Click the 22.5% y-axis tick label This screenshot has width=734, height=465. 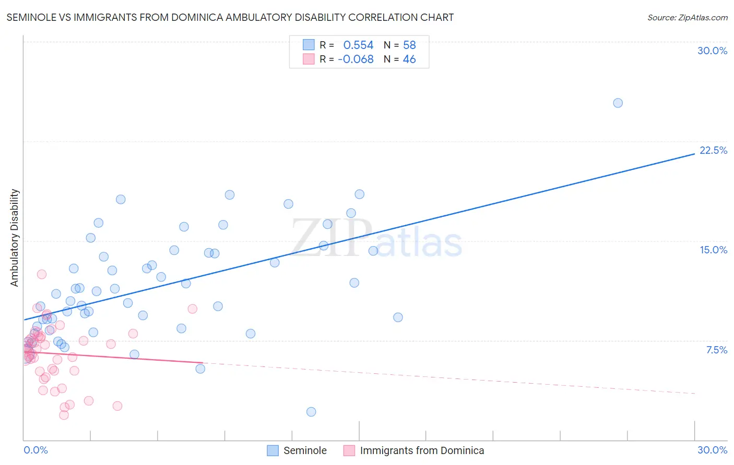click(x=713, y=150)
